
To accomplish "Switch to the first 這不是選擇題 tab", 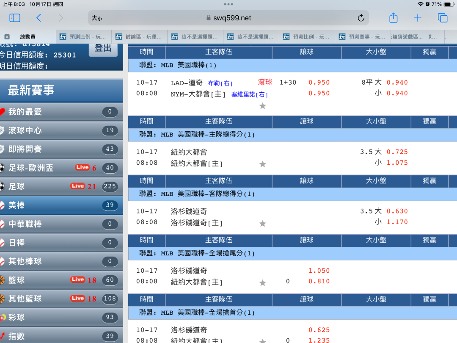I will click(x=195, y=37).
